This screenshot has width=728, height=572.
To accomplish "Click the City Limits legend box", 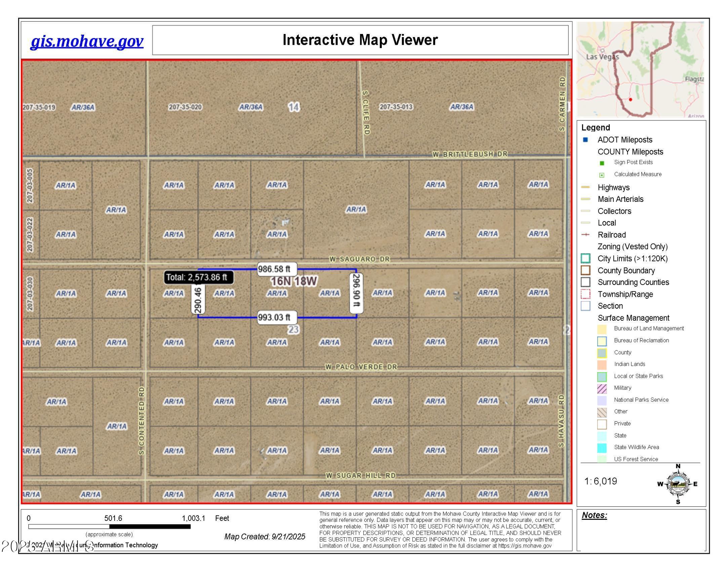I will (x=585, y=258).
